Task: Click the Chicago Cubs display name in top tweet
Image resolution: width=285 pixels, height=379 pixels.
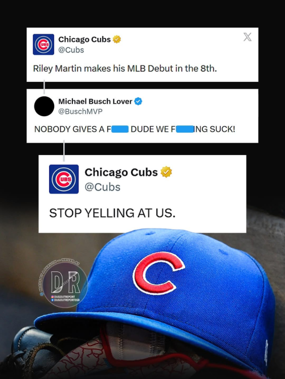Action: click(85, 39)
